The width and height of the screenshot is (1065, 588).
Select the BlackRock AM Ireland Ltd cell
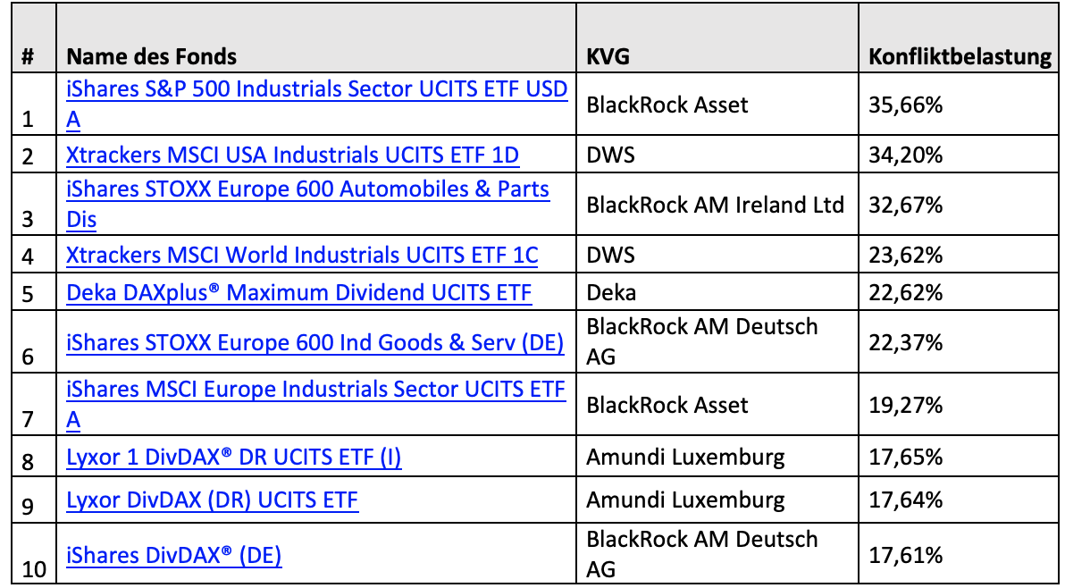pyautogui.click(x=717, y=205)
